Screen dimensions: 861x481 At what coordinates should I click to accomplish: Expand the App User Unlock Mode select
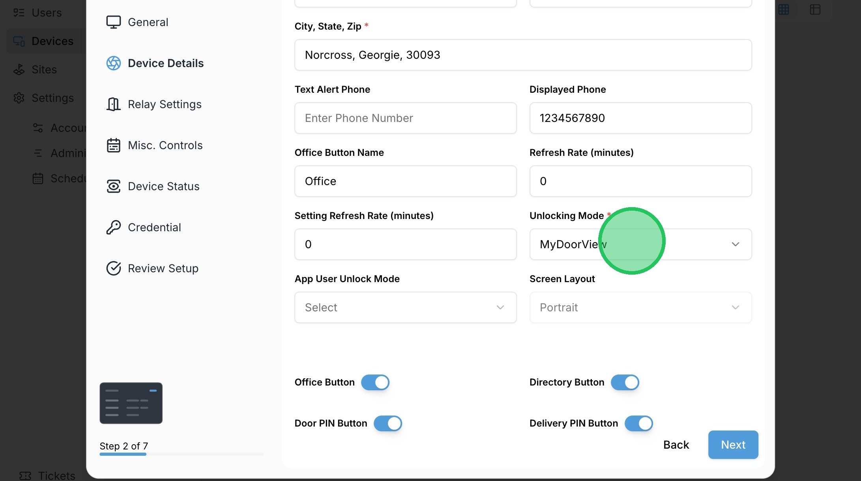(x=405, y=307)
